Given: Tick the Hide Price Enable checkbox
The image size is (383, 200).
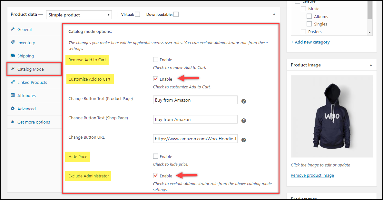Looking at the screenshot, I should click(156, 156).
